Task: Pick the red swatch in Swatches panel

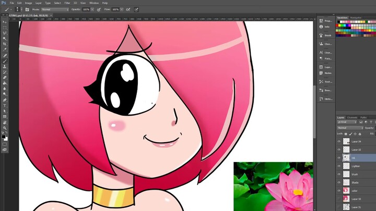Action: [338, 26]
